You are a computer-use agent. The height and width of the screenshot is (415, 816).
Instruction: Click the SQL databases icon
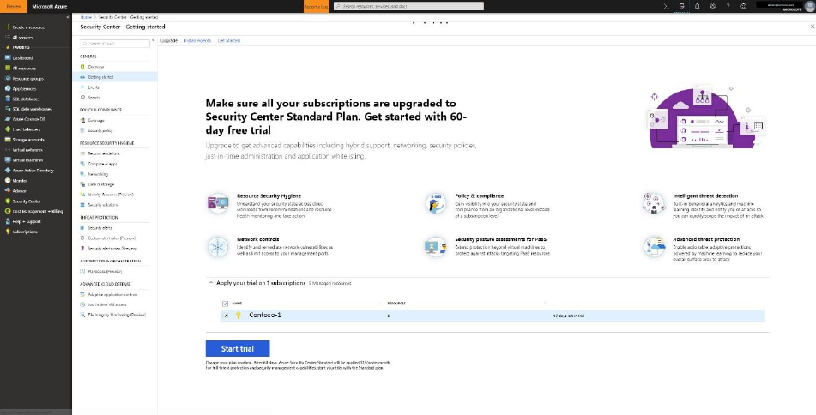(7, 99)
